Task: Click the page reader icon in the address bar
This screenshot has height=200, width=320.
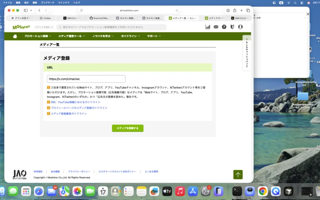Action: coord(81,10)
